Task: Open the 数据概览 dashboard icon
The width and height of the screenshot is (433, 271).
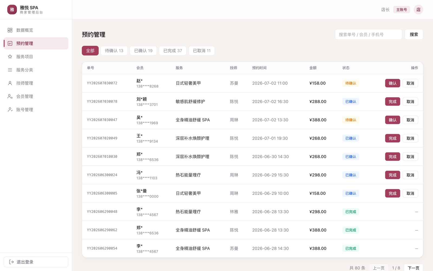Action: point(10,30)
